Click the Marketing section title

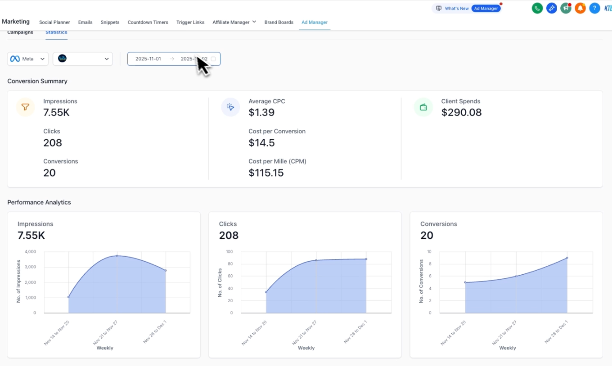(16, 21)
